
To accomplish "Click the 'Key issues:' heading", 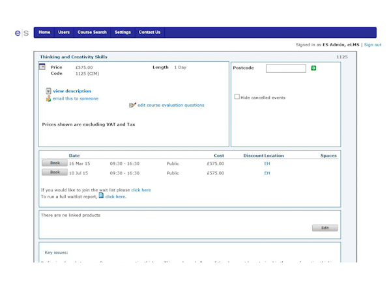I will point(56,253).
